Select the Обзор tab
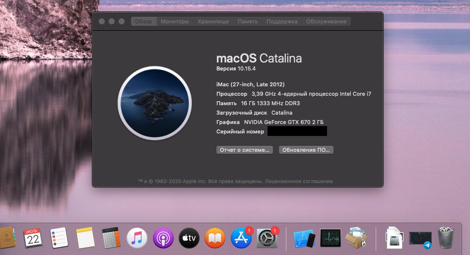 click(143, 21)
